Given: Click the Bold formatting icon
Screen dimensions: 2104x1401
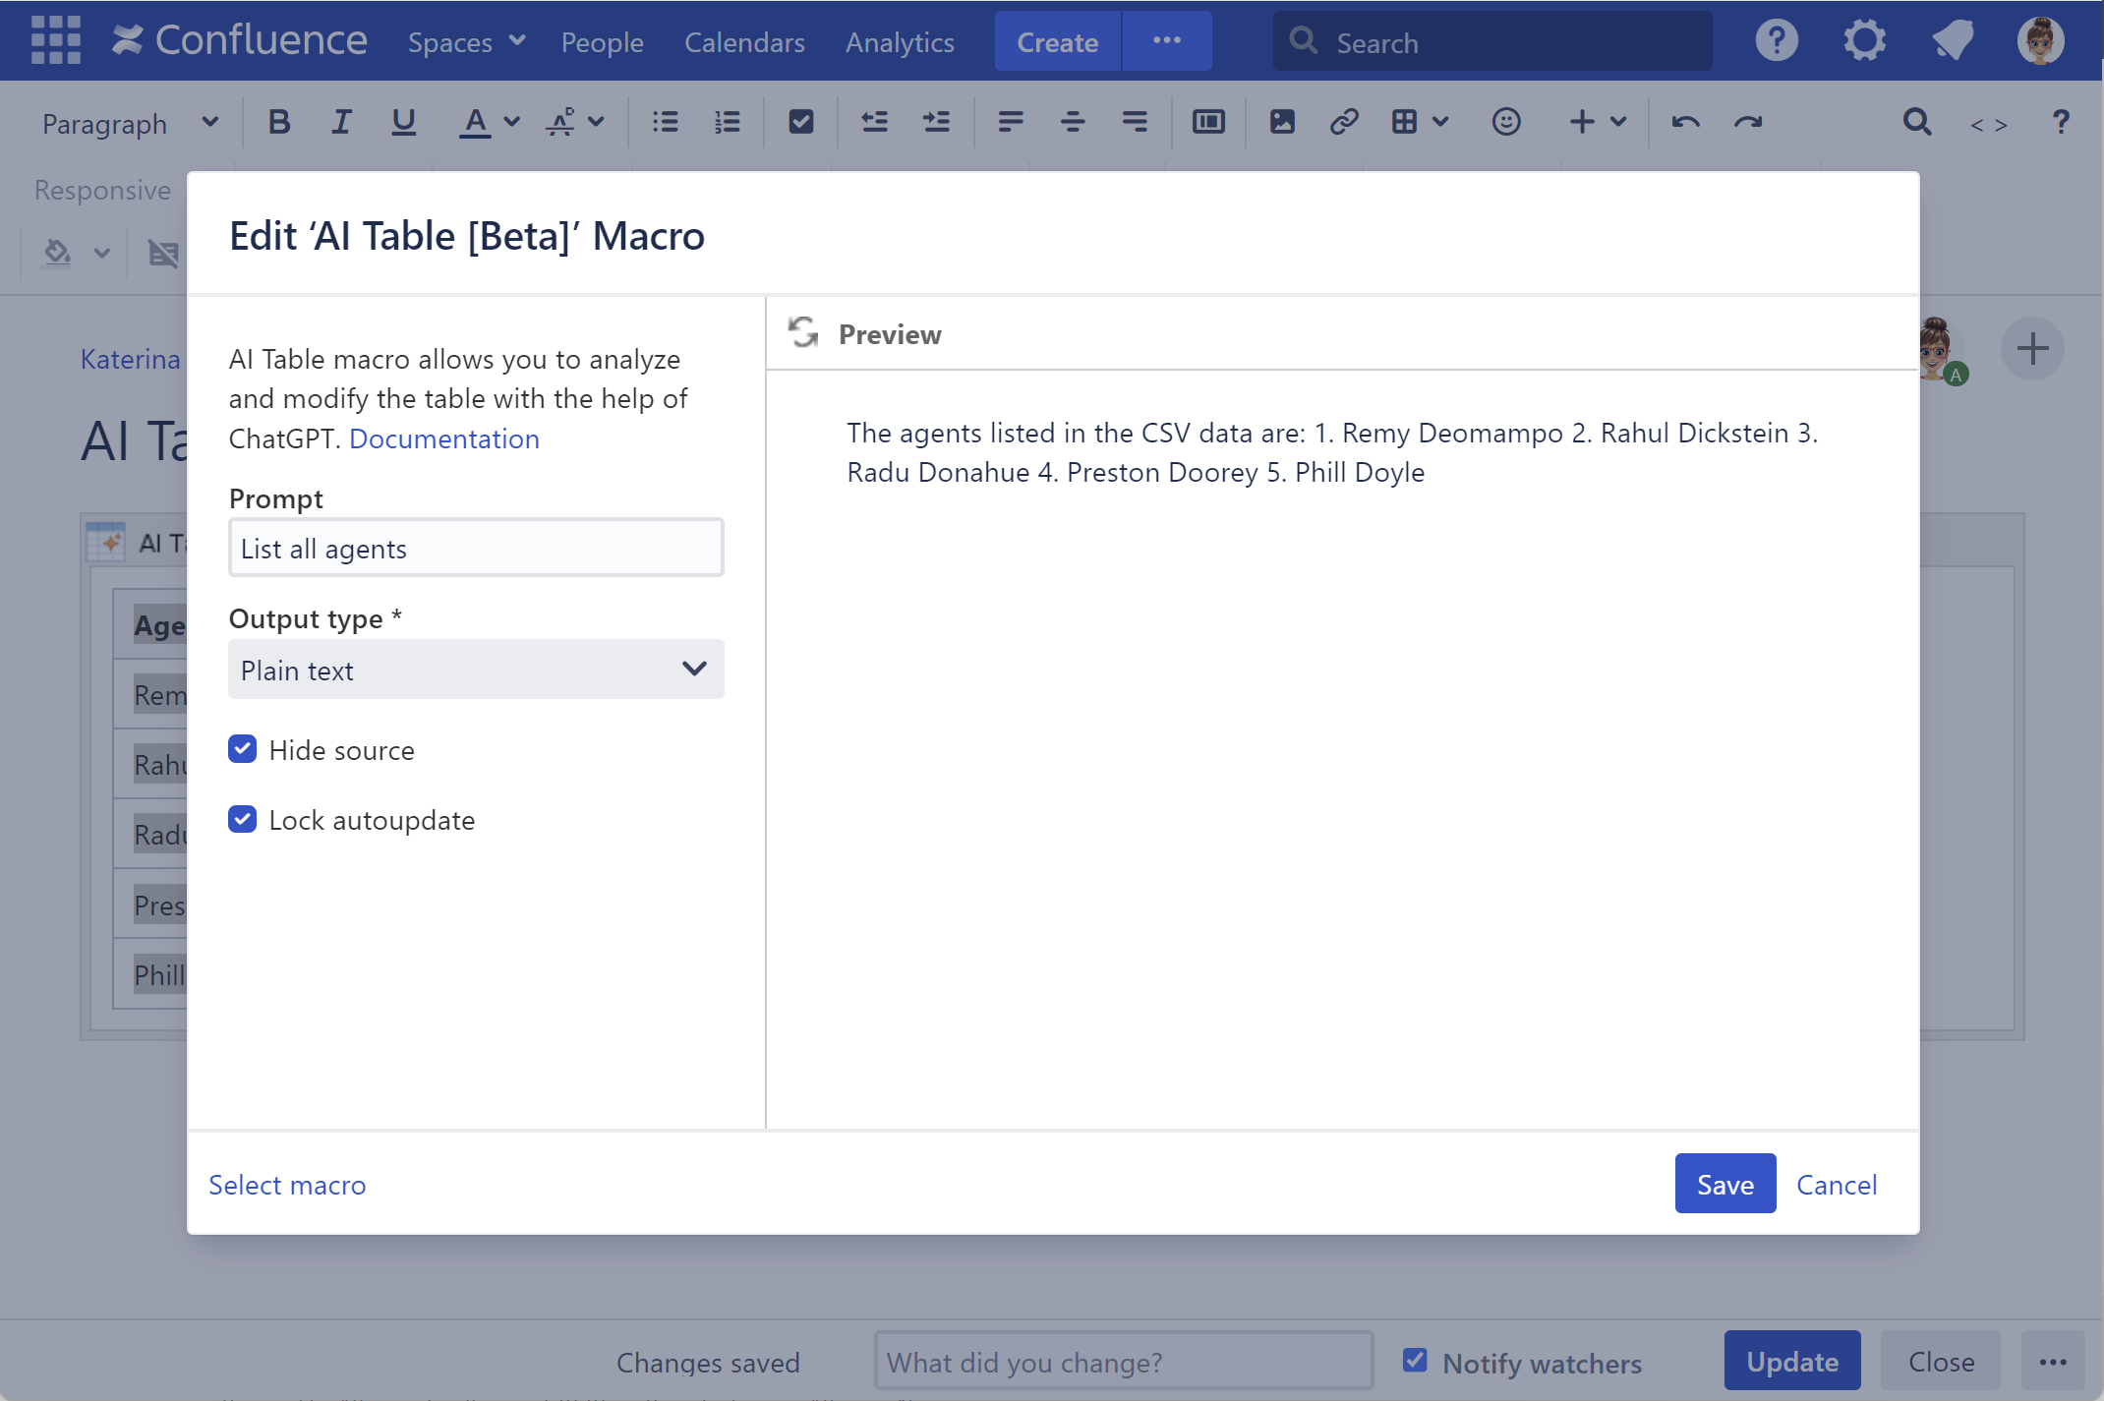Looking at the screenshot, I should point(278,123).
